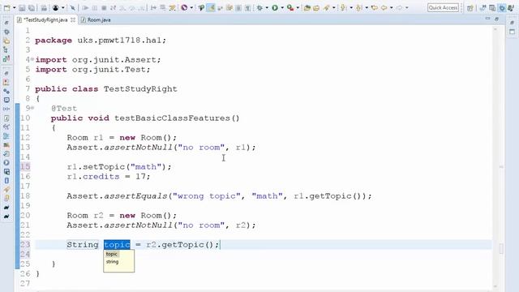Click the Resume debug icon
This screenshot has width=519, height=292.
85,7
